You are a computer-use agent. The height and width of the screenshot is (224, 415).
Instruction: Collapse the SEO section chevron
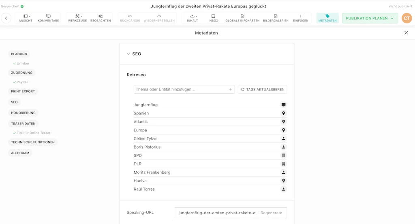(x=128, y=54)
